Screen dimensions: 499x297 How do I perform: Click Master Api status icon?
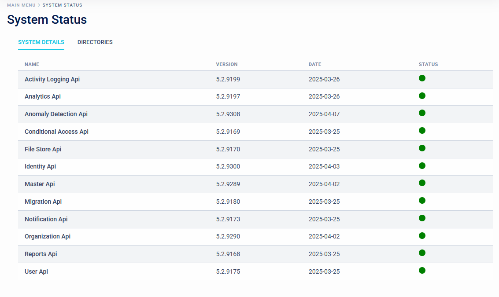point(422,183)
